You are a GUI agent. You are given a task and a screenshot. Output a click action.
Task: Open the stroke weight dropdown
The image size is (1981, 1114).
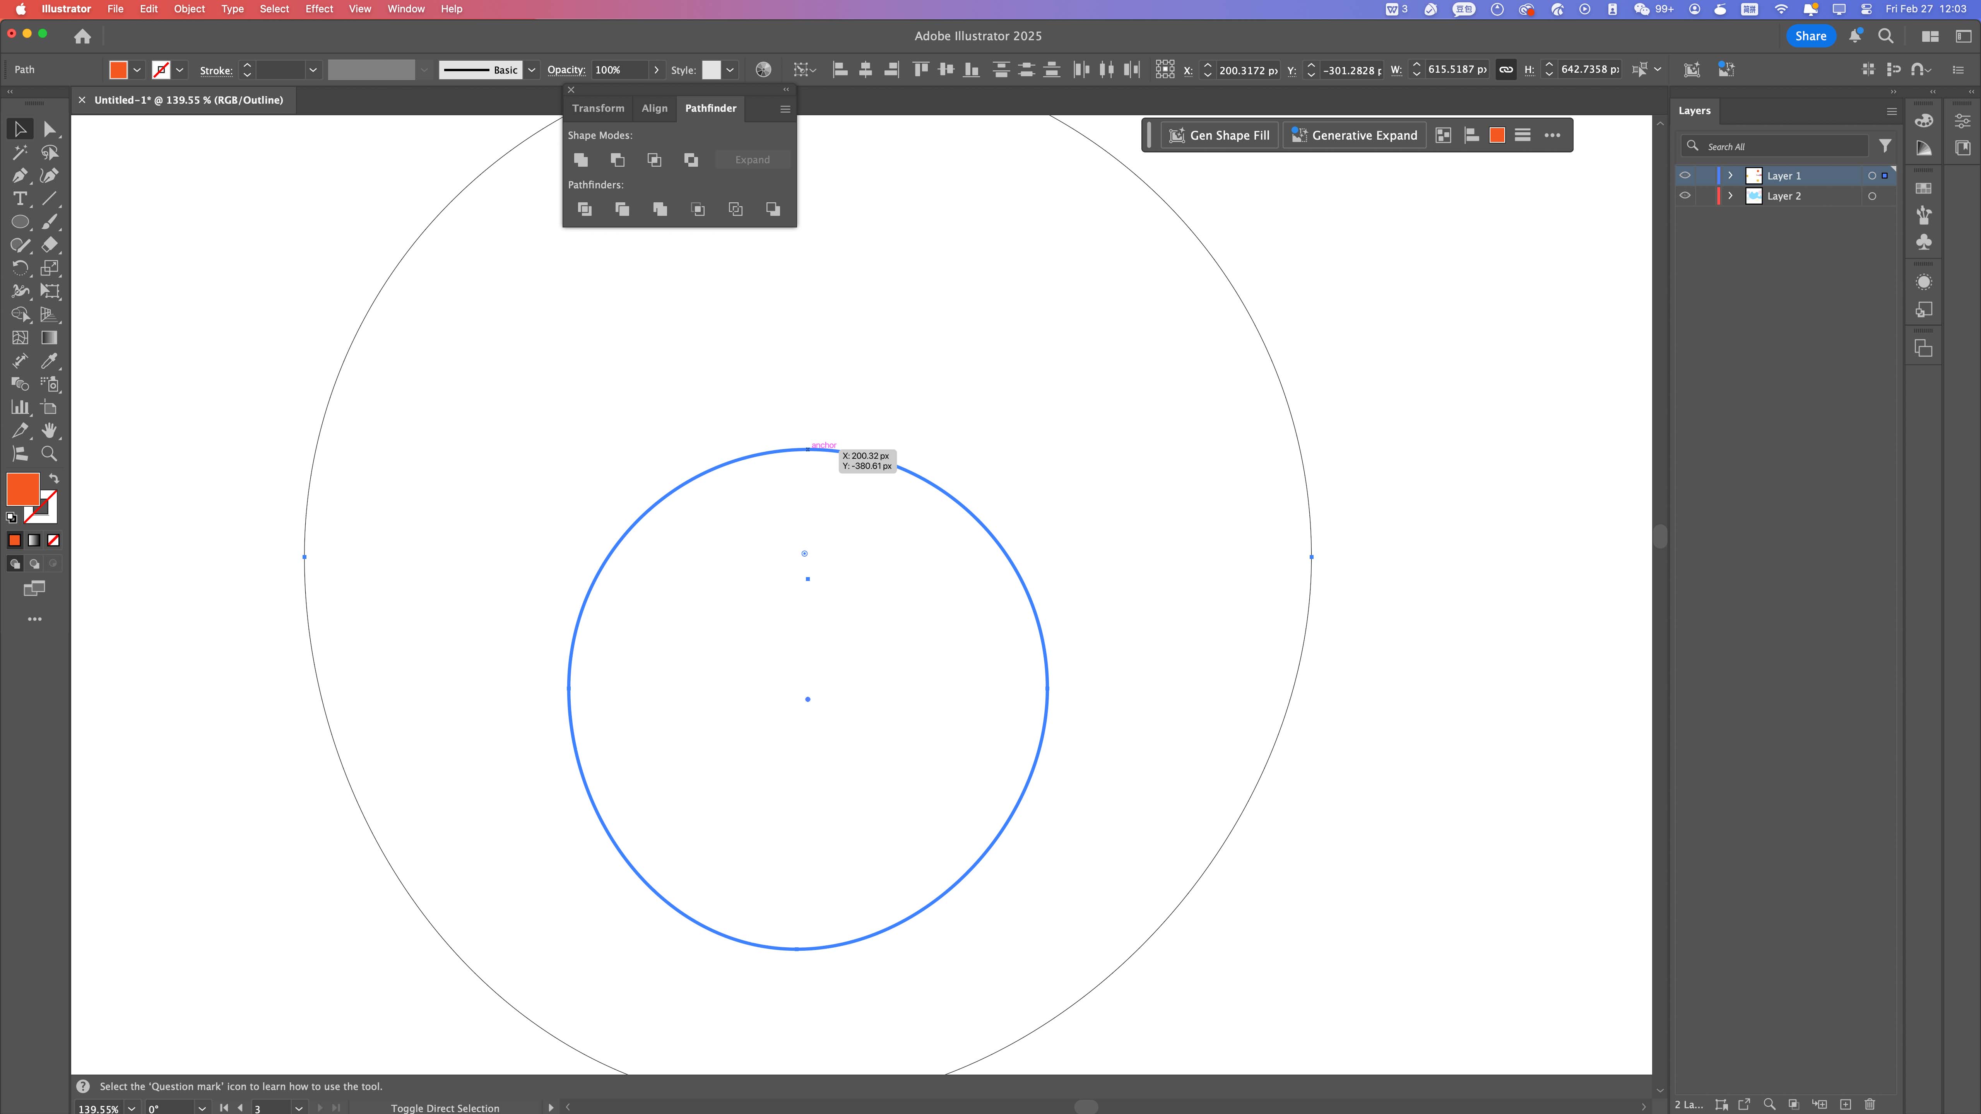point(313,70)
